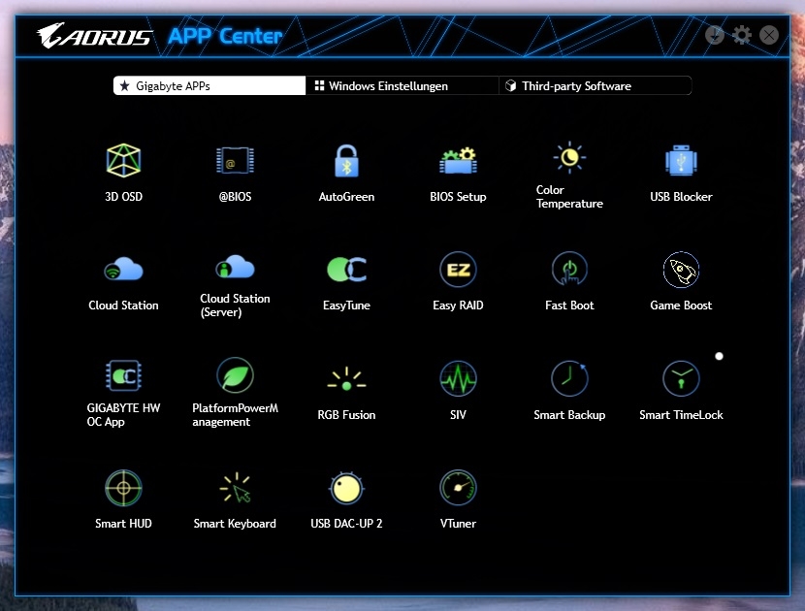Open Game Boost rocket icon
Screen dimensions: 805x611
(681, 269)
